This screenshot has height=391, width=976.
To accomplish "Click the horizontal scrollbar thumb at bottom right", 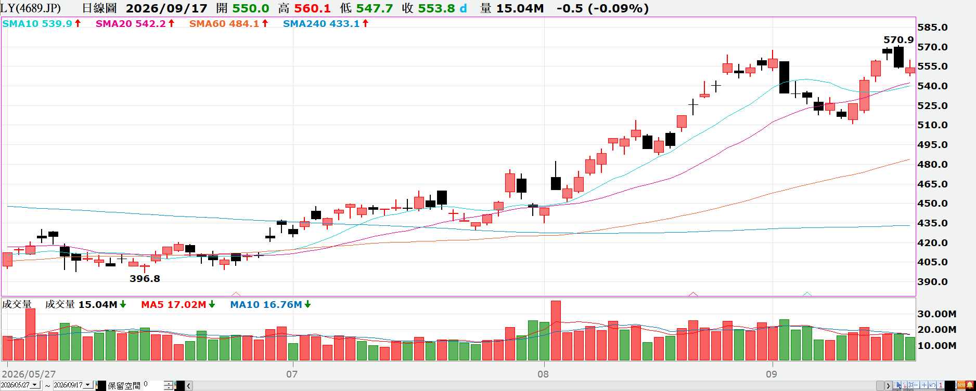I will [x=880, y=386].
